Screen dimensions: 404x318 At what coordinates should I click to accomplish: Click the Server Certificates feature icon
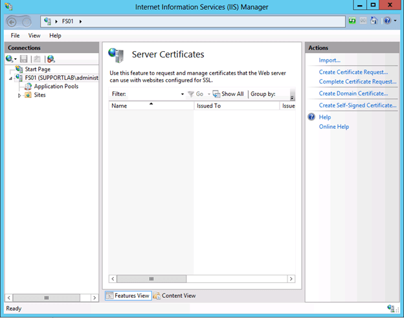tap(116, 55)
